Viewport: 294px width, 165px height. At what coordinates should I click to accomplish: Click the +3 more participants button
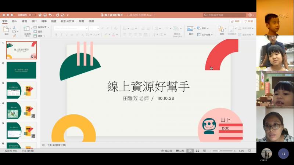tap(283, 154)
